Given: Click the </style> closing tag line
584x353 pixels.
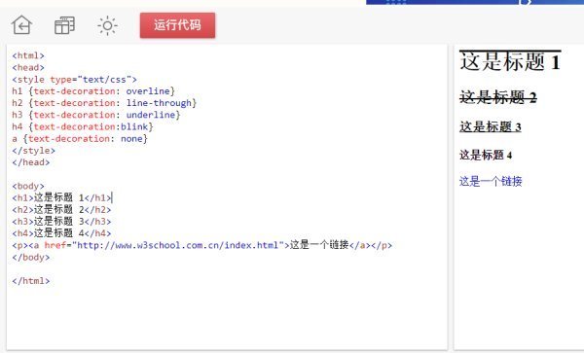Looking at the screenshot, I should coord(33,151).
